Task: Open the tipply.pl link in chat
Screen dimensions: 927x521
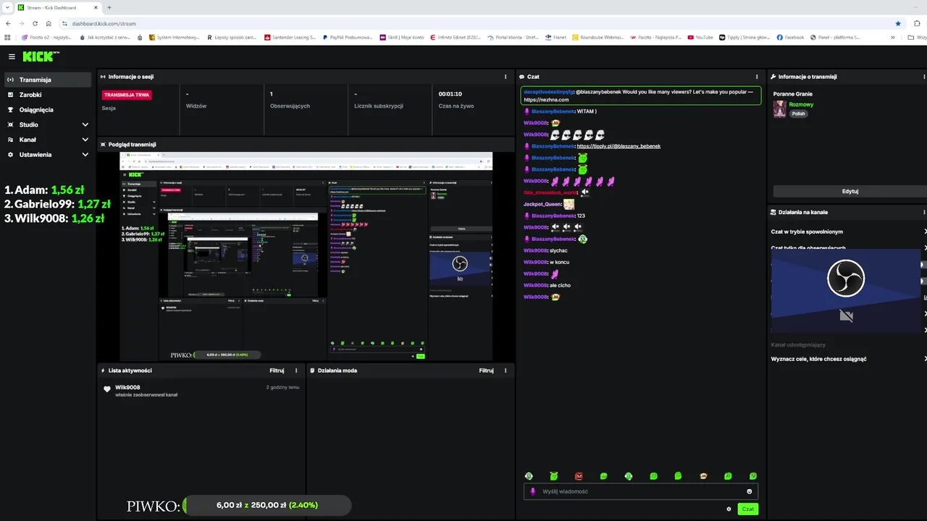Action: 618,146
